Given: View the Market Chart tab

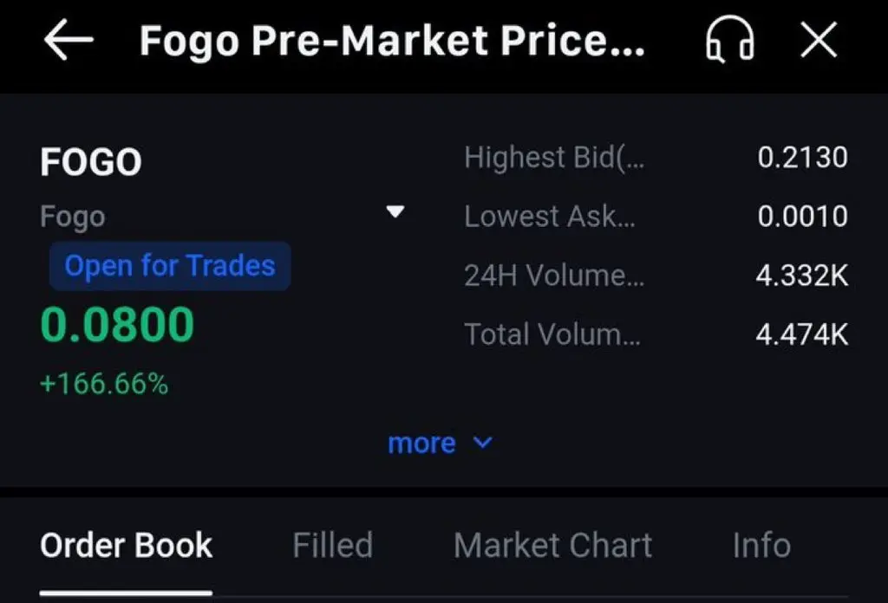Looking at the screenshot, I should point(552,545).
